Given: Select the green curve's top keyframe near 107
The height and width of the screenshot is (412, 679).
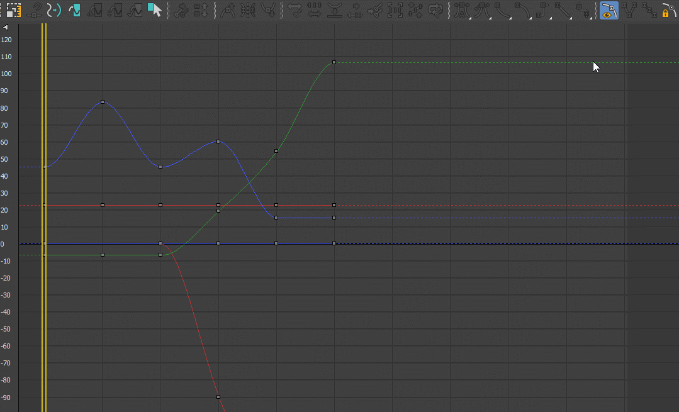Looking at the screenshot, I should tap(334, 62).
